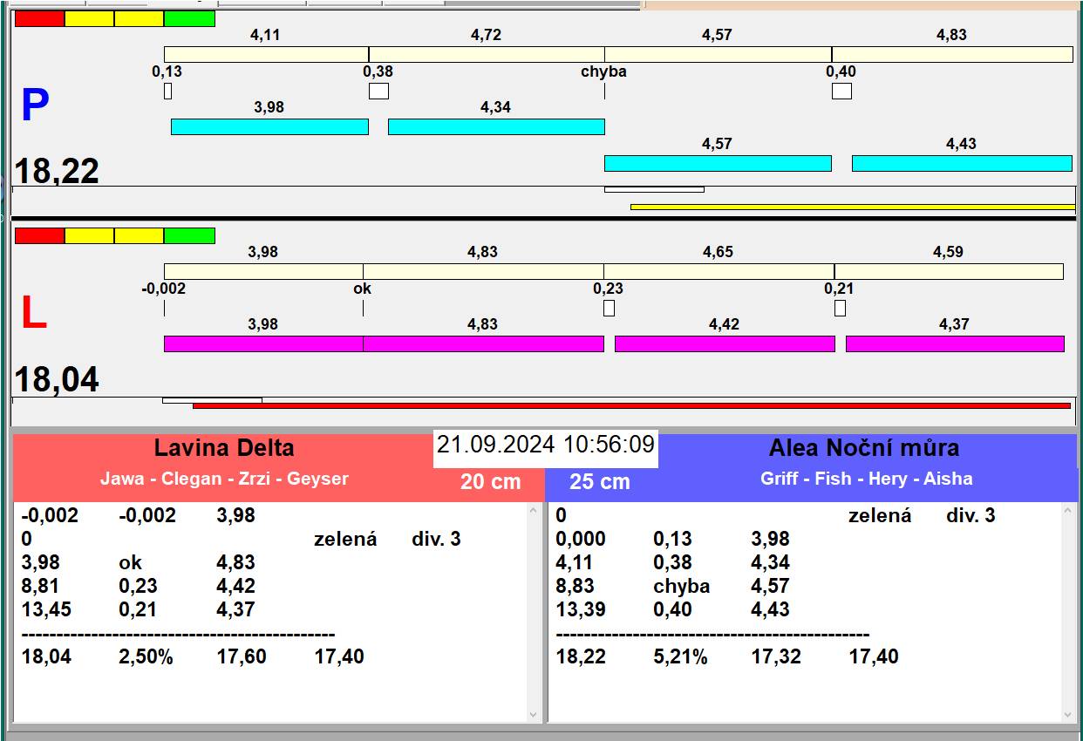This screenshot has width=1083, height=741.
Task: Click the small box under 0,38 in lane P
Action: (x=378, y=92)
